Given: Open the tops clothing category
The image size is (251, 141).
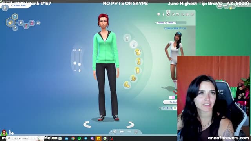Looking at the screenshot, I should pos(138,52).
